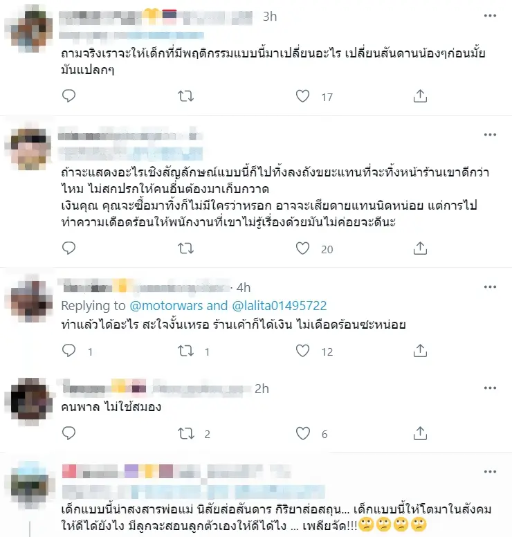Like the tweet showing 20 likes

tap(303, 248)
